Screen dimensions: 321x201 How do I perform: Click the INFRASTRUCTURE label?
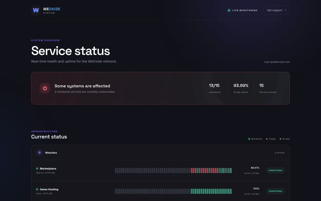coord(44,131)
